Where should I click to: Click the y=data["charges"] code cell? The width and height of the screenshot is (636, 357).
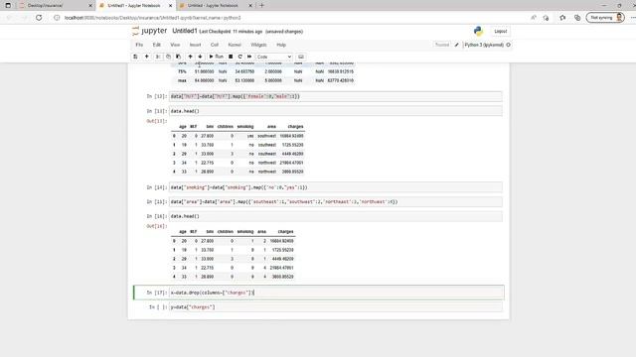pyautogui.click(x=336, y=307)
